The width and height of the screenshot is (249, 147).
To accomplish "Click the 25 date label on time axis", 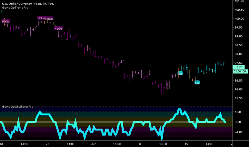I will 47,144.
